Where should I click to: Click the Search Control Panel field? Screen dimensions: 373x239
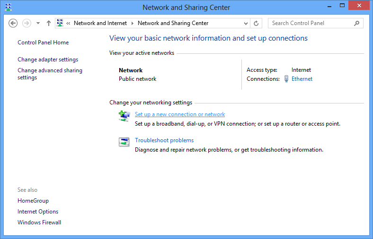coord(315,23)
